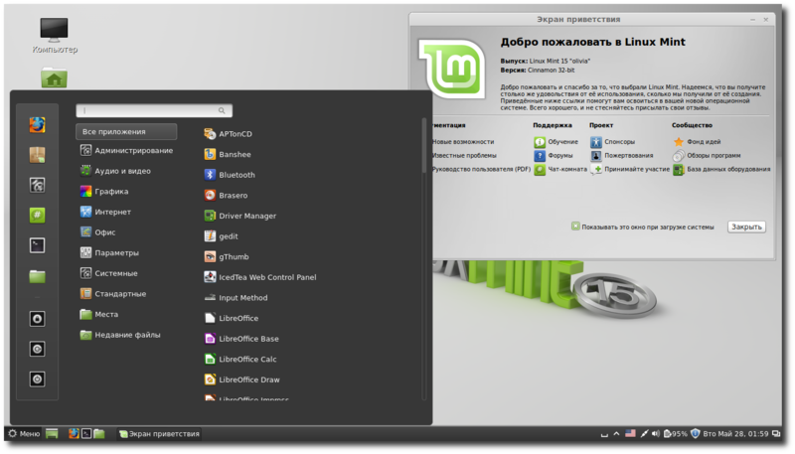The width and height of the screenshot is (795, 454).
Task: Open Input Method settings entry
Action: pyautogui.click(x=236, y=298)
